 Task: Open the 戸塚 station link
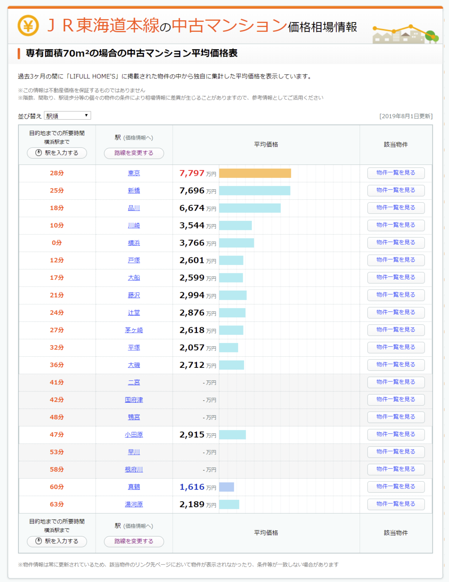point(134,260)
